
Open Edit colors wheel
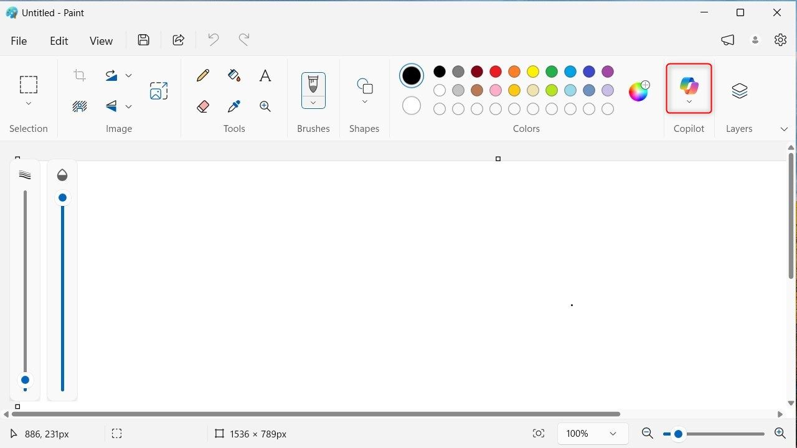639,91
